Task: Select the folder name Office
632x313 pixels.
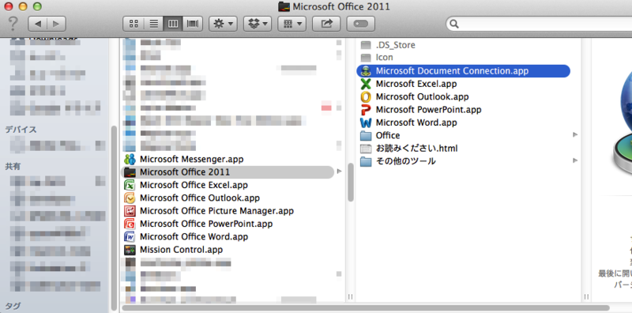Action: click(x=388, y=135)
